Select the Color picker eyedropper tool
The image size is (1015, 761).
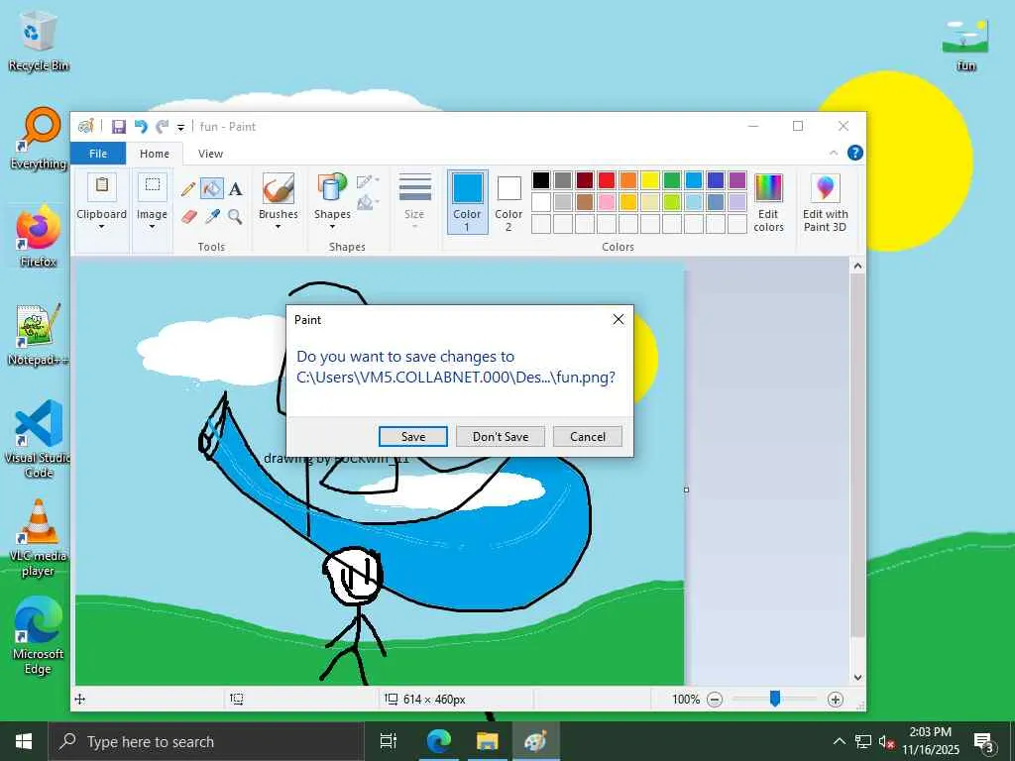click(x=212, y=216)
